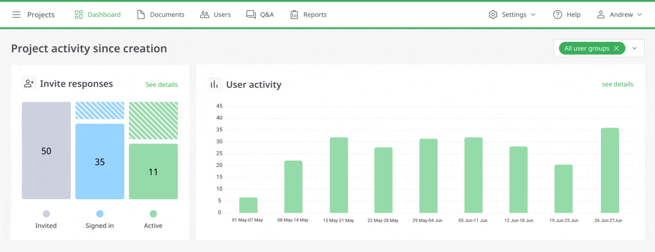655x252 pixels.
Task: Expand the Andrew account menu
Action: (x=639, y=15)
